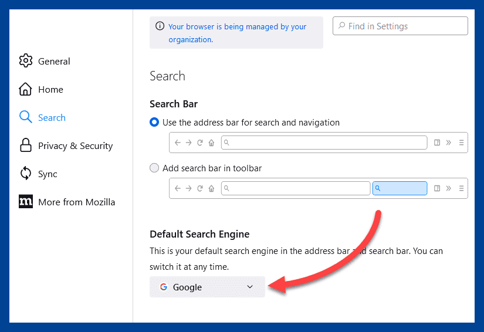The width and height of the screenshot is (484, 332).
Task: Click the Home house icon in sidebar
Action: click(25, 89)
